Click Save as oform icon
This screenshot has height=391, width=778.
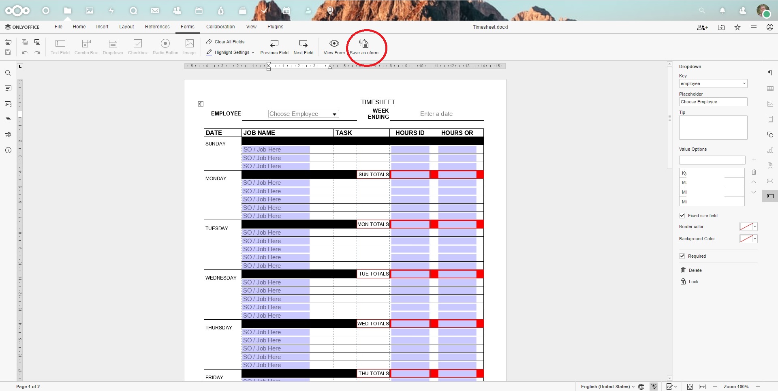pyautogui.click(x=364, y=43)
